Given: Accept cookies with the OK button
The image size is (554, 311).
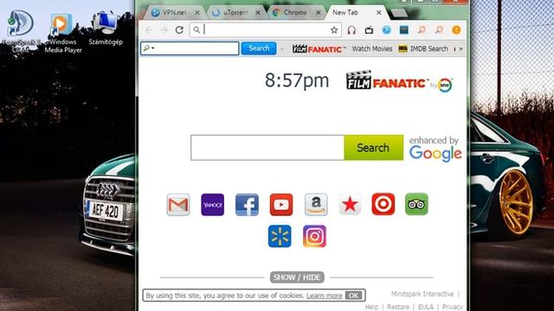Looking at the screenshot, I should 354,295.
